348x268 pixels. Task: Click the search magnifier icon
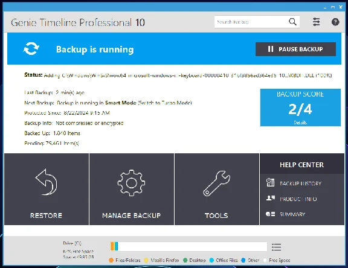pos(292,22)
